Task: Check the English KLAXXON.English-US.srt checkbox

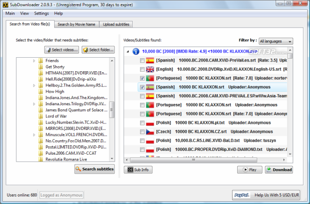Action: tap(142, 69)
